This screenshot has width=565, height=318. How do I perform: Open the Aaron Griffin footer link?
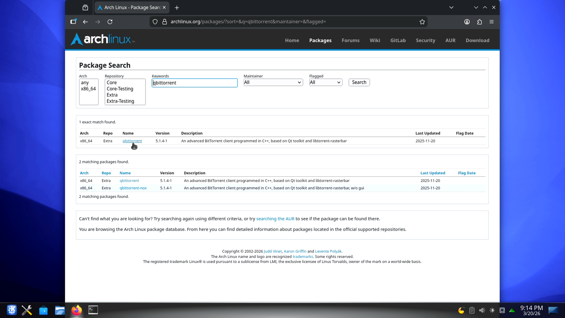tap(295, 252)
